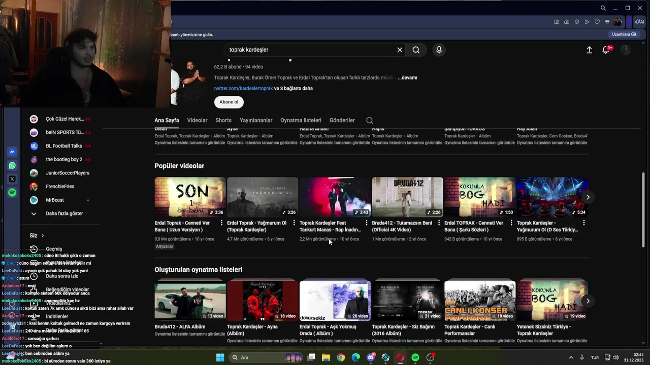Open 'the bootleg boy 2' subscription
Image resolution: width=650 pixels, height=365 pixels.
coord(60,159)
